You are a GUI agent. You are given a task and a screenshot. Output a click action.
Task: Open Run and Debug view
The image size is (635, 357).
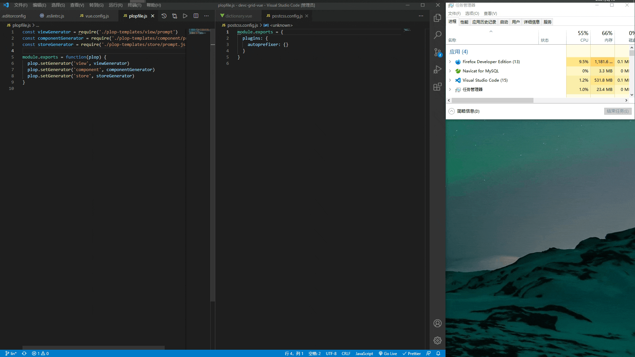[437, 69]
